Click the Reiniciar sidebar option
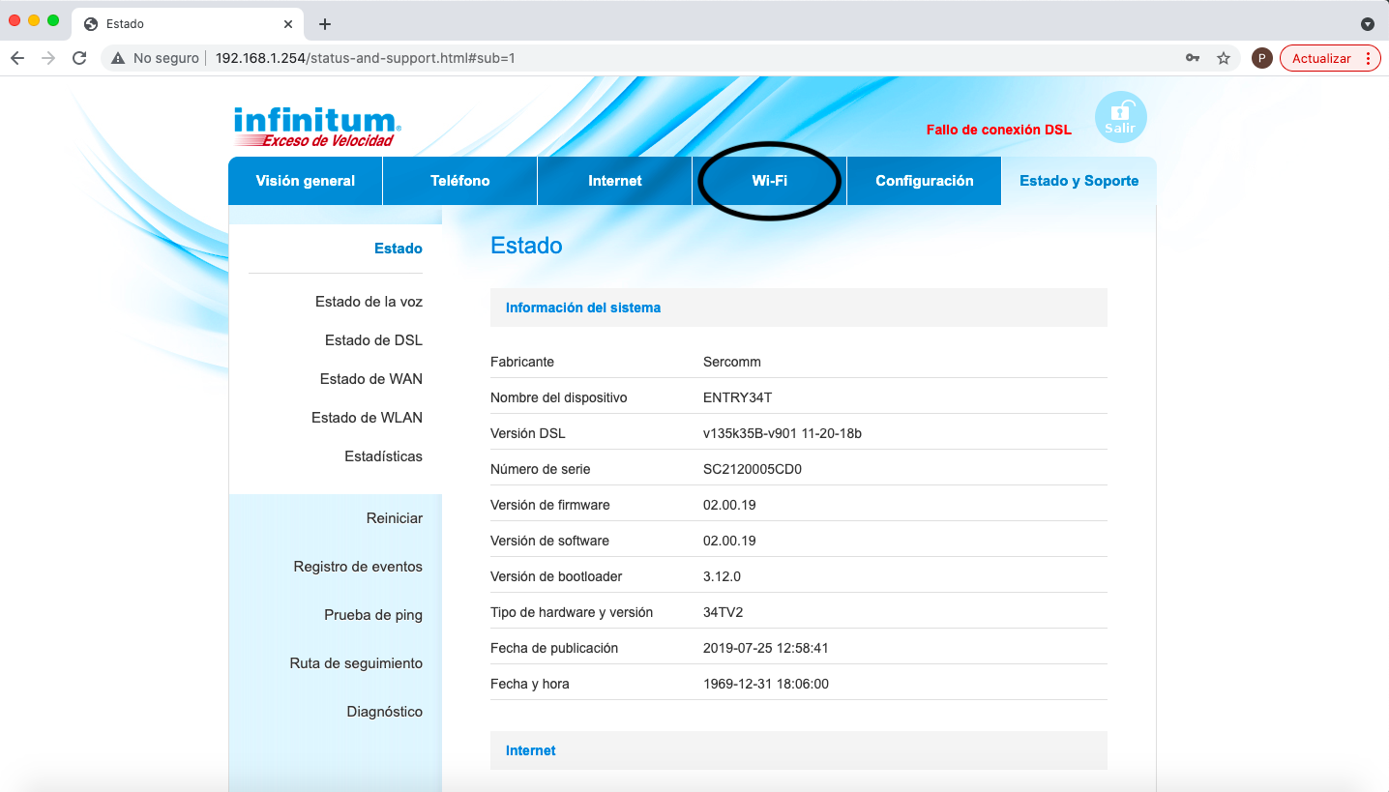The image size is (1389, 792). [x=394, y=518]
